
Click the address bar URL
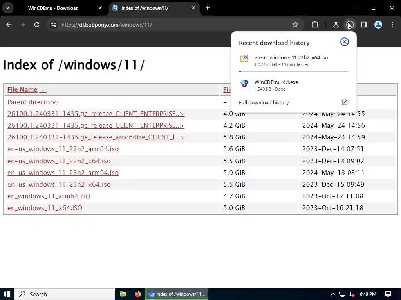coord(107,25)
